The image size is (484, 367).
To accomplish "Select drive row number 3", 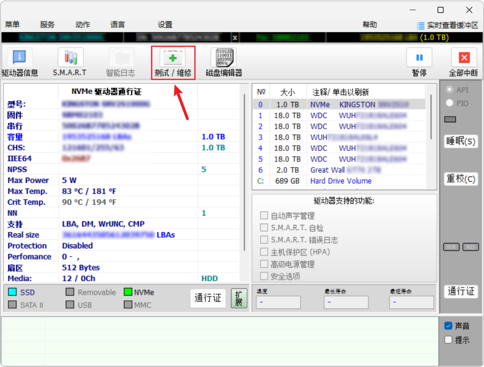I will 339,137.
